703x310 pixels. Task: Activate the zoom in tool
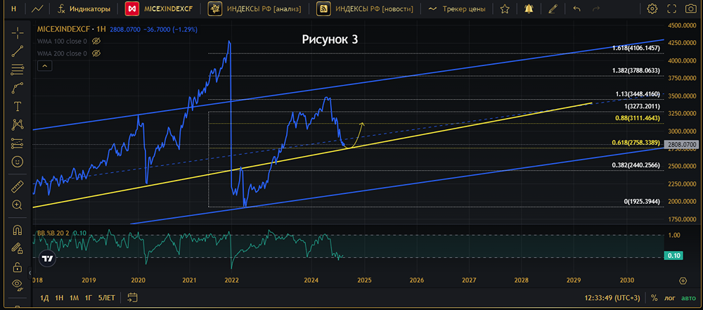(18, 205)
